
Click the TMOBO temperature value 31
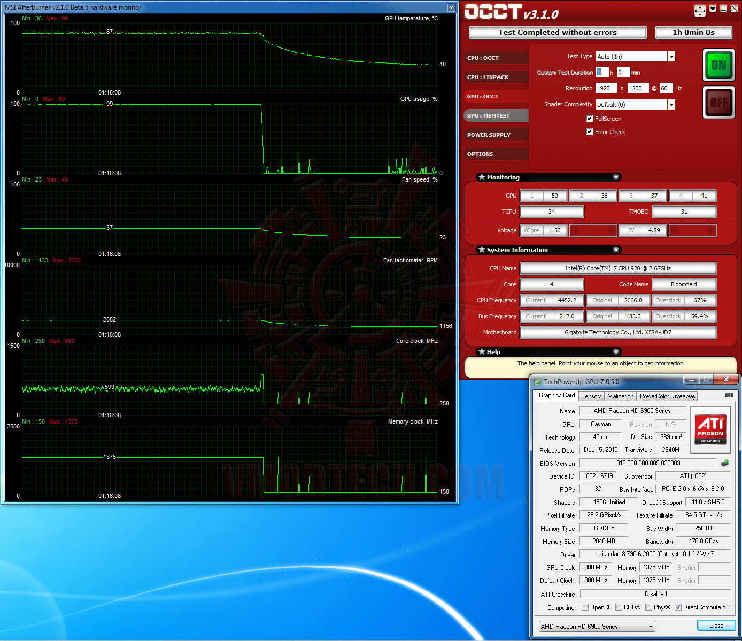(684, 212)
